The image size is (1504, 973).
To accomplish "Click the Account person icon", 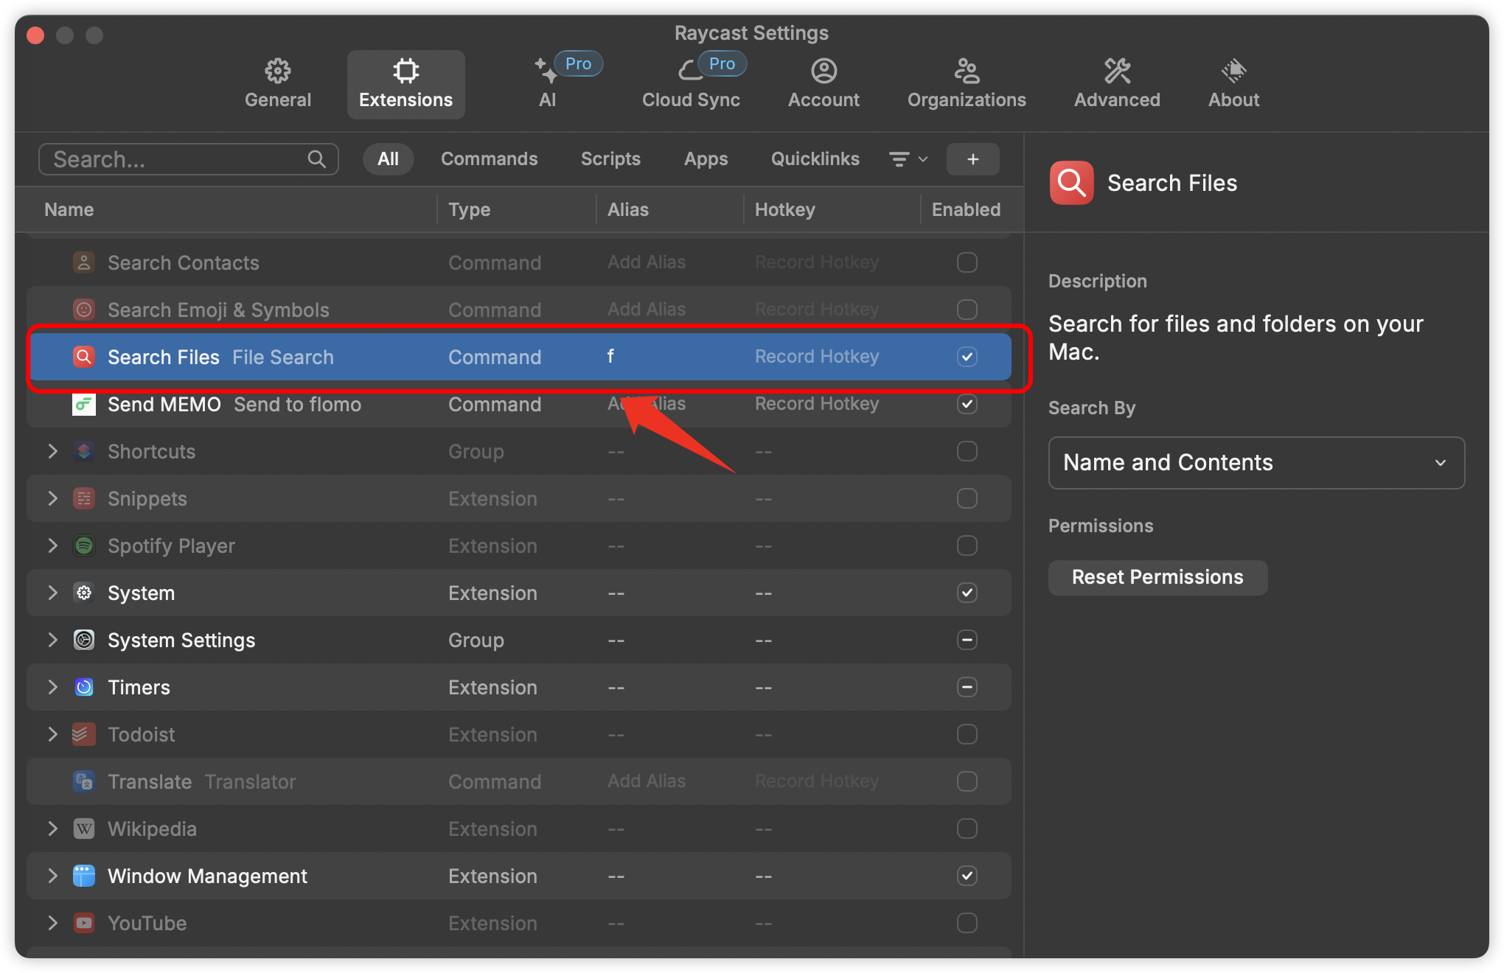I will 824,71.
